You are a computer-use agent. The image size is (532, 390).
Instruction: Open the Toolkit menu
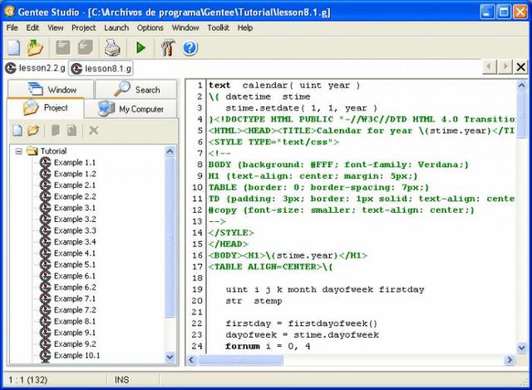tap(218, 27)
